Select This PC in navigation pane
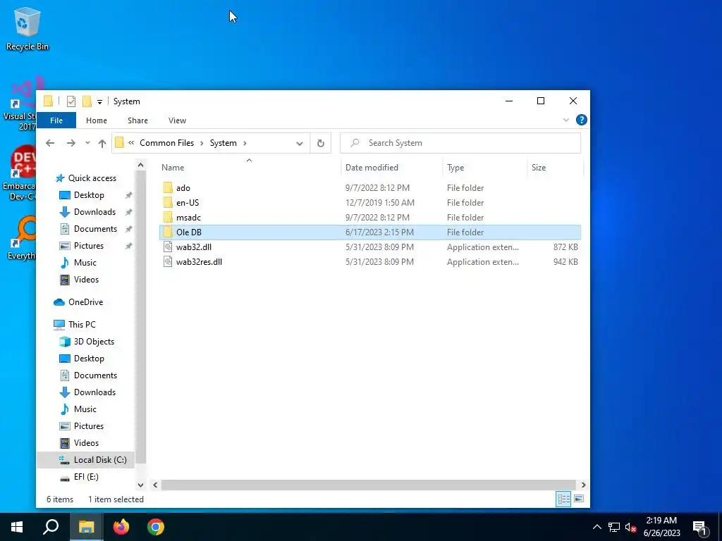The height and width of the screenshot is (541, 722). click(x=82, y=325)
